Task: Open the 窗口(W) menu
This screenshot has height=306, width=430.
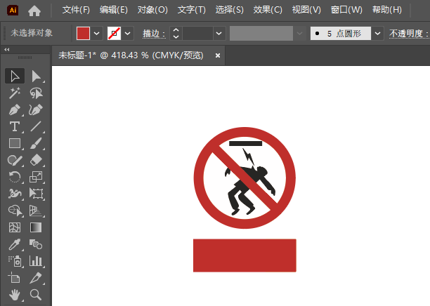Action: [x=346, y=10]
